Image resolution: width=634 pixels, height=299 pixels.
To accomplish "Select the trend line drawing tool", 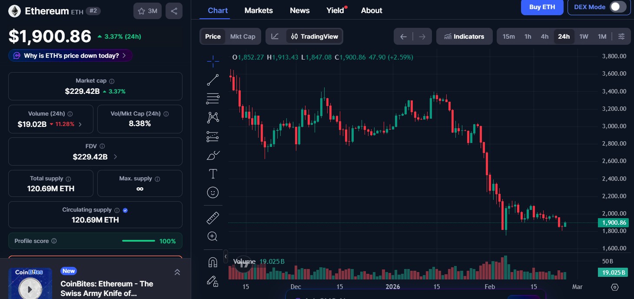I will tap(212, 80).
